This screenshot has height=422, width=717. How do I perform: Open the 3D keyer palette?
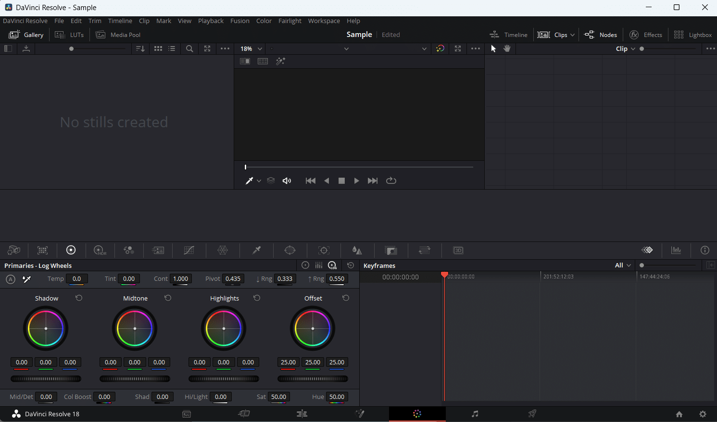click(458, 250)
